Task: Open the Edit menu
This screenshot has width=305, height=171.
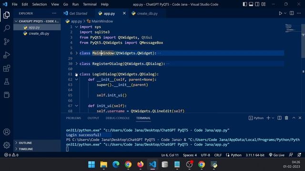Action: tap(25, 4)
